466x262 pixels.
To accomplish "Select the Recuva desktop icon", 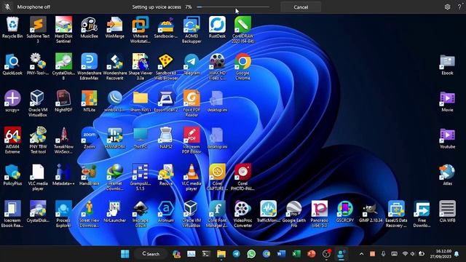I will (166, 175).
